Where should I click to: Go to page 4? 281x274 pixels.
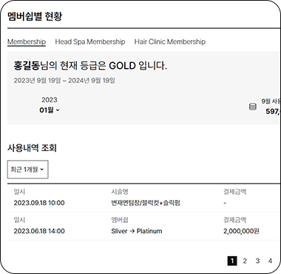[270, 261]
